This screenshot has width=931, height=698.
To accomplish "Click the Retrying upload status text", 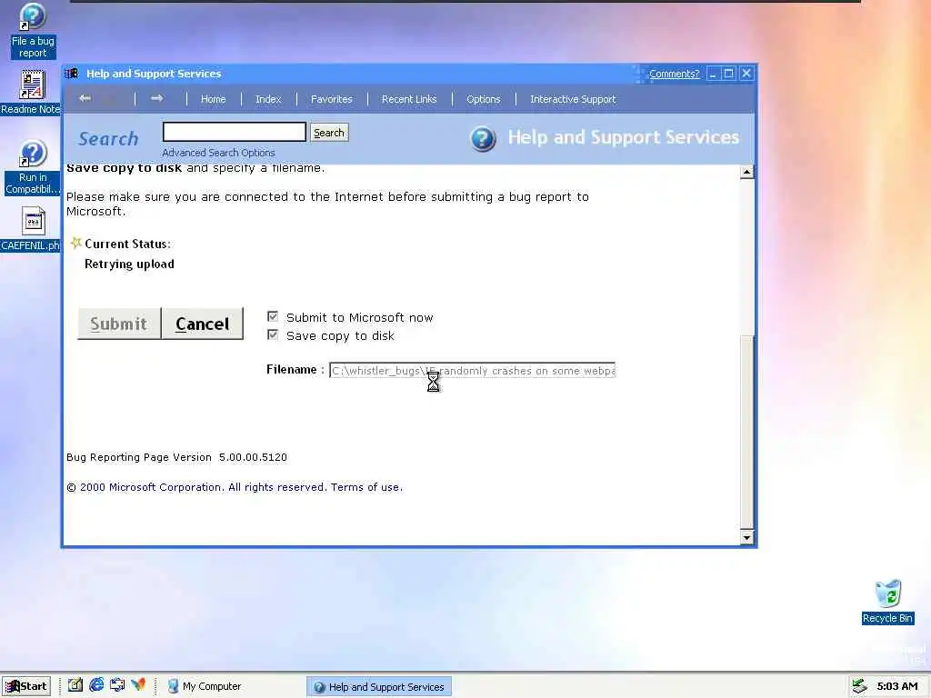I will (129, 264).
